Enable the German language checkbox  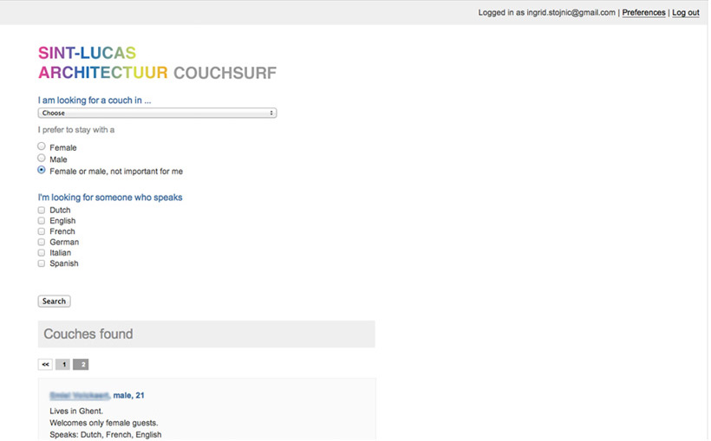42,242
